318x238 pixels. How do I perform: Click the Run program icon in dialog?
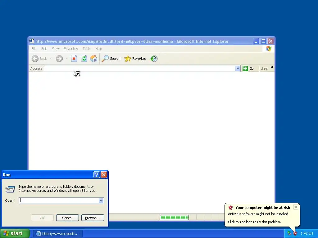tap(10, 189)
